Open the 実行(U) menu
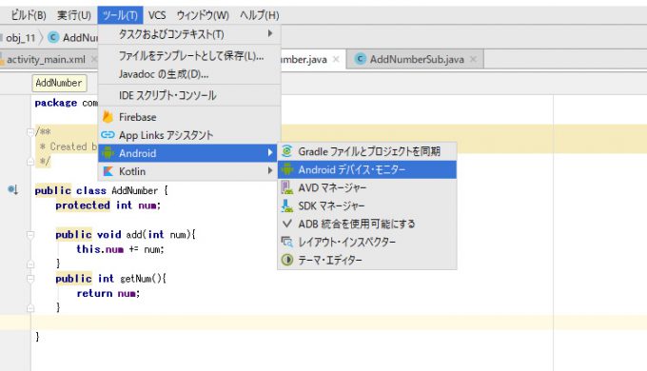Viewport: 647px width, 371px height. click(x=74, y=15)
